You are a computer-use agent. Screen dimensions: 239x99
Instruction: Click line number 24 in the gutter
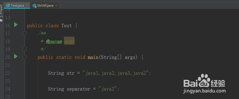pyautogui.click(x=8, y=89)
